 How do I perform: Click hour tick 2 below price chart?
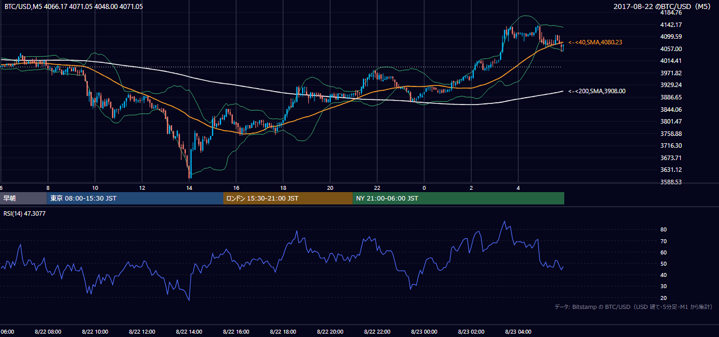[471, 188]
